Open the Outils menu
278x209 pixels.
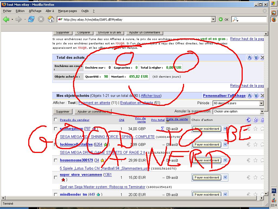tap(85, 11)
